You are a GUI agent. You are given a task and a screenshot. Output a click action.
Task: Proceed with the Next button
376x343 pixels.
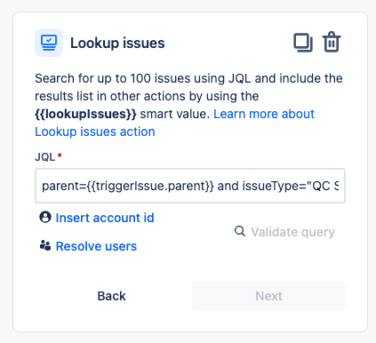268,296
